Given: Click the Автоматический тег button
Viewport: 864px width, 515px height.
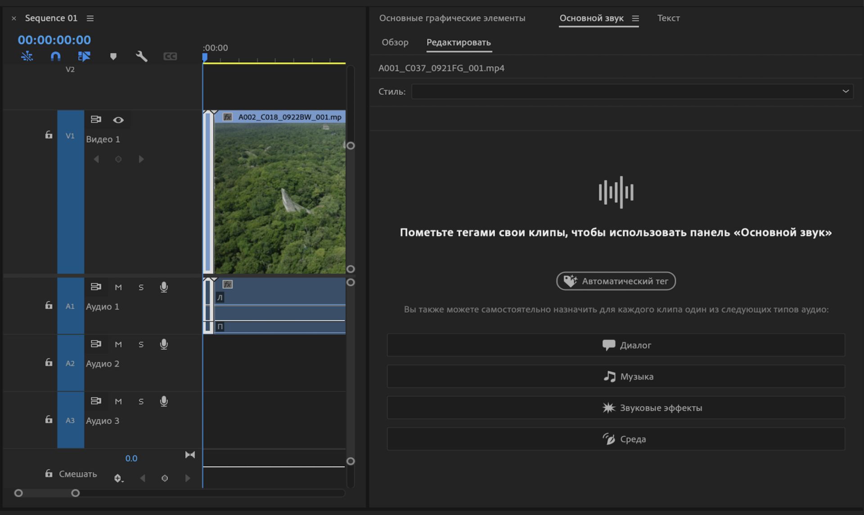Looking at the screenshot, I should point(616,281).
